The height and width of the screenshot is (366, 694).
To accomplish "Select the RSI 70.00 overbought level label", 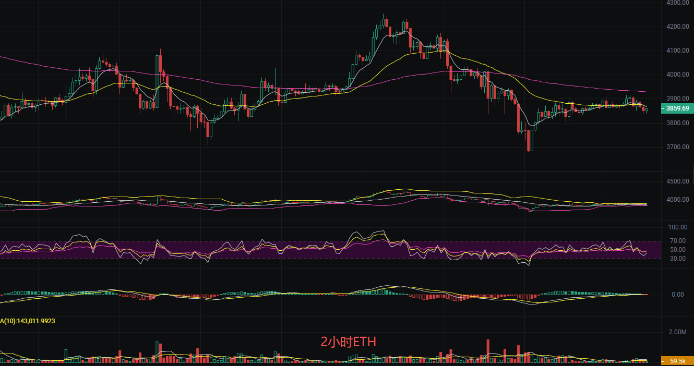I will coord(677,241).
